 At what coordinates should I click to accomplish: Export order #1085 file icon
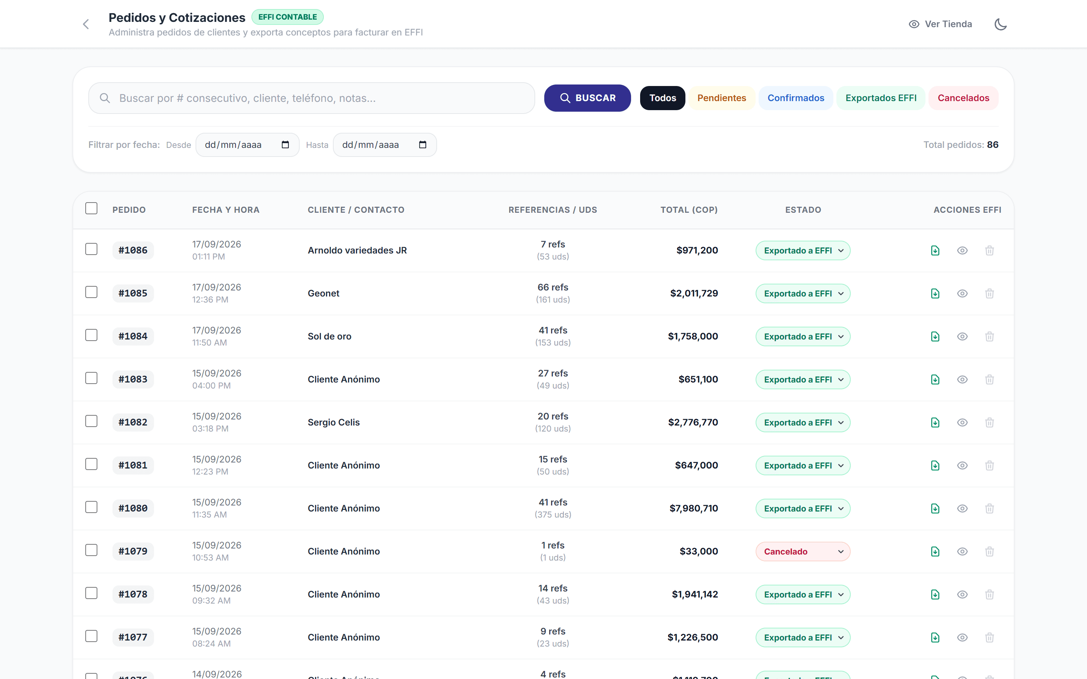(935, 294)
